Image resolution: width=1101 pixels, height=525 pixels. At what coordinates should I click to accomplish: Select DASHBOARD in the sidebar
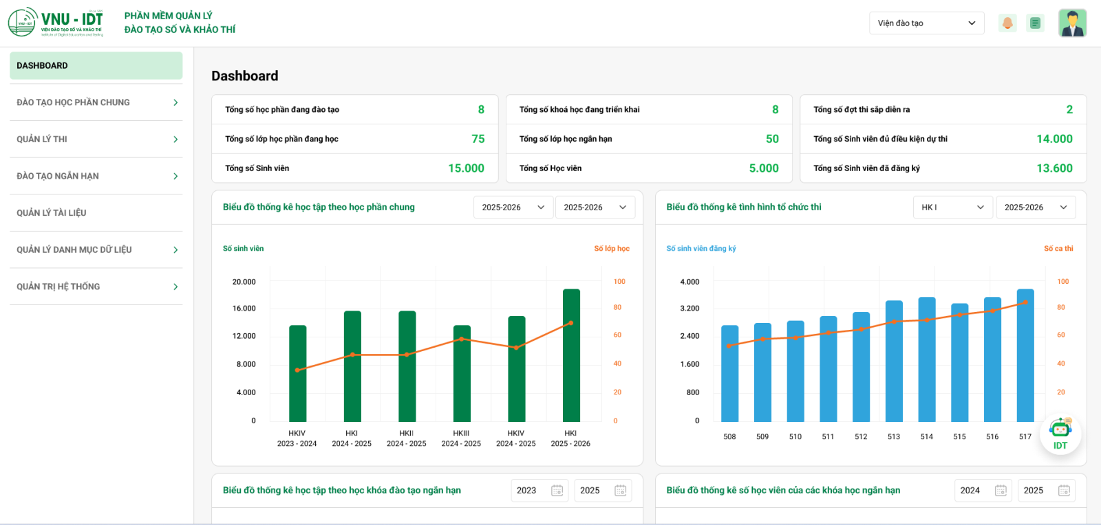96,66
